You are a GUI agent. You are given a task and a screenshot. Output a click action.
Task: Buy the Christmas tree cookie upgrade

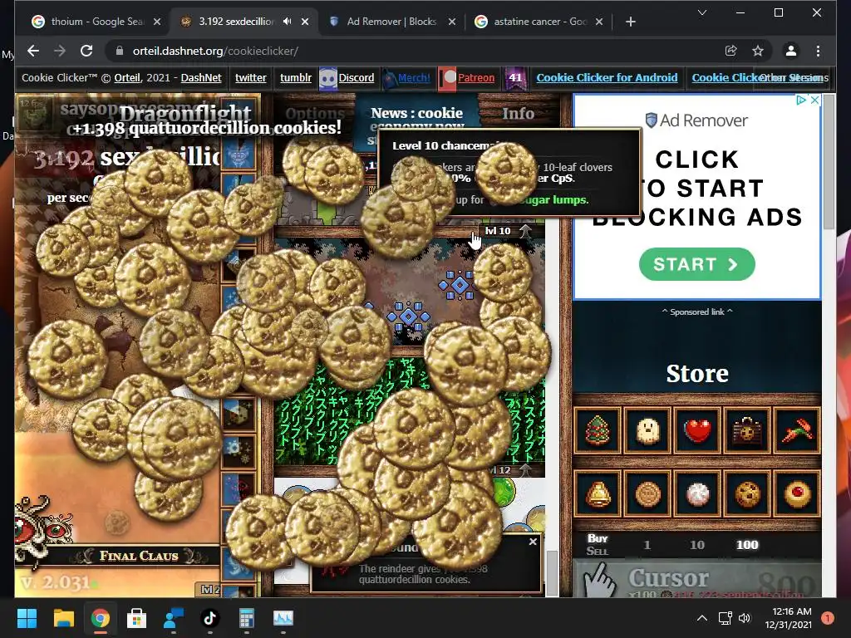pos(597,431)
